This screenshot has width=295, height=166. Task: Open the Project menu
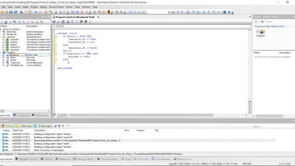[x=34, y=7]
